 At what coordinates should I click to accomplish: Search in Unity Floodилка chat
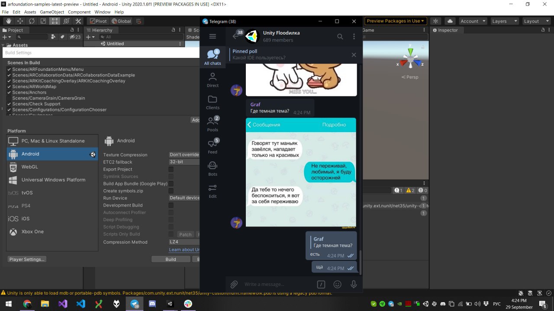pyautogui.click(x=340, y=37)
